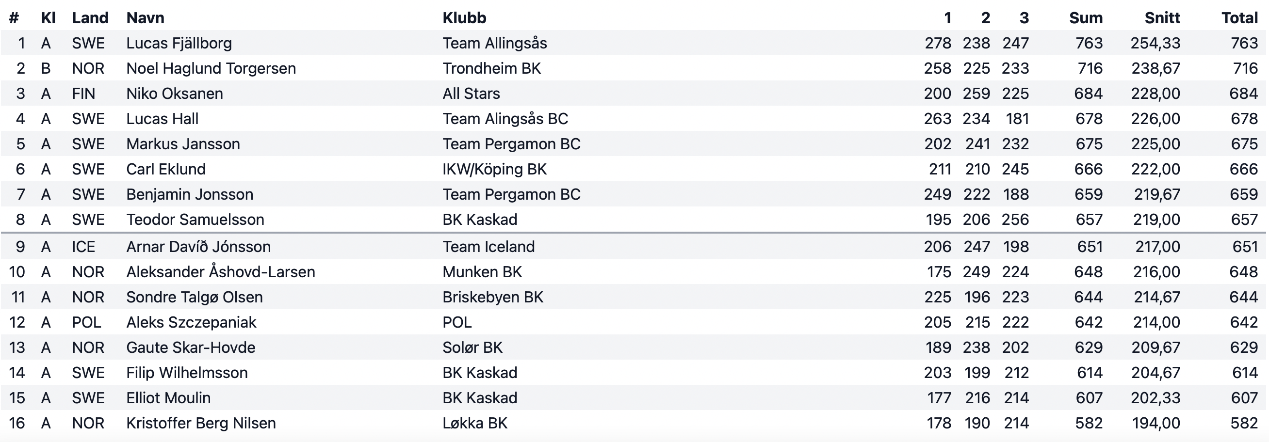Select player name Lucas Fjällborg
Viewport: 1269px width, 442px height.
[179, 43]
